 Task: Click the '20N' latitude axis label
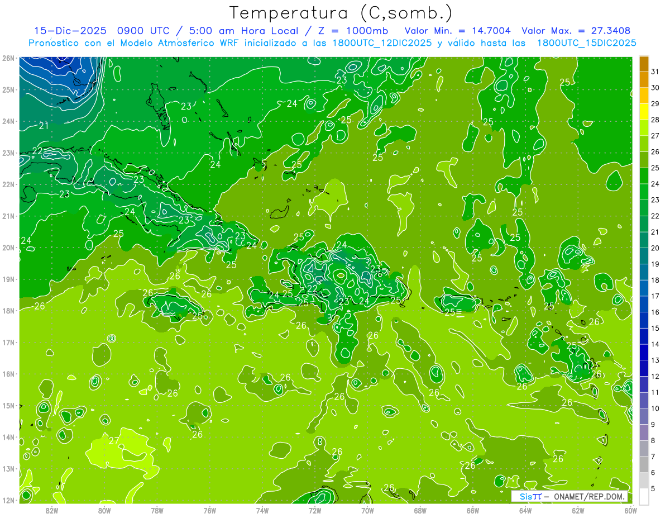click(x=8, y=248)
